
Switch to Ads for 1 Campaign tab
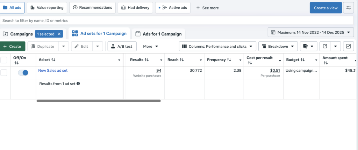[158, 34]
